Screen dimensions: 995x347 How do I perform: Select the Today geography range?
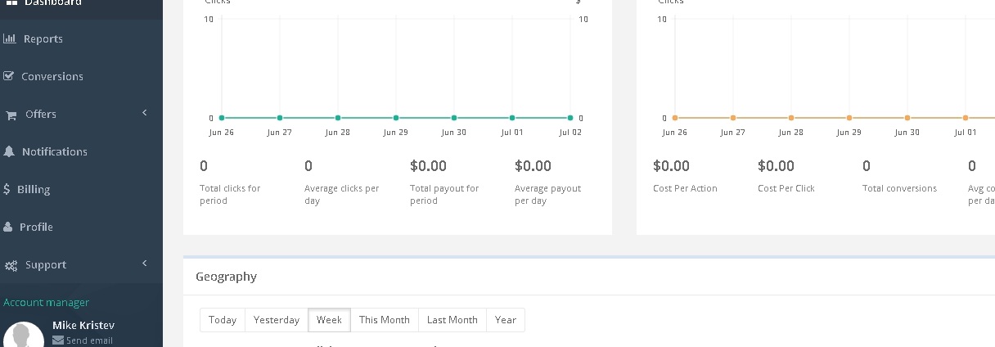point(223,320)
